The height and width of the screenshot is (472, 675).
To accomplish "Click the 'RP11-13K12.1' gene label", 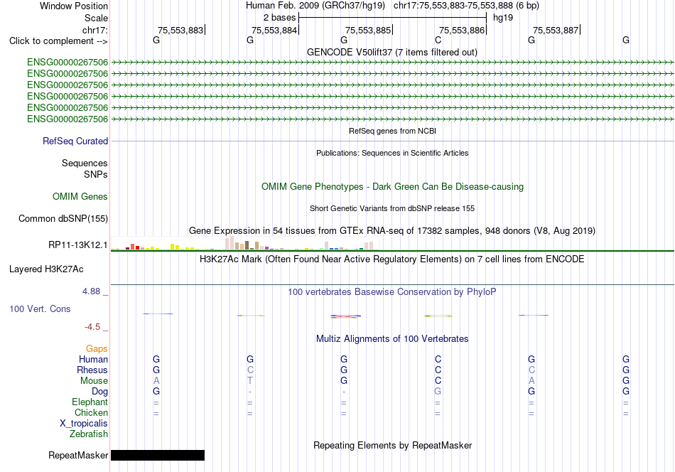I will [78, 245].
